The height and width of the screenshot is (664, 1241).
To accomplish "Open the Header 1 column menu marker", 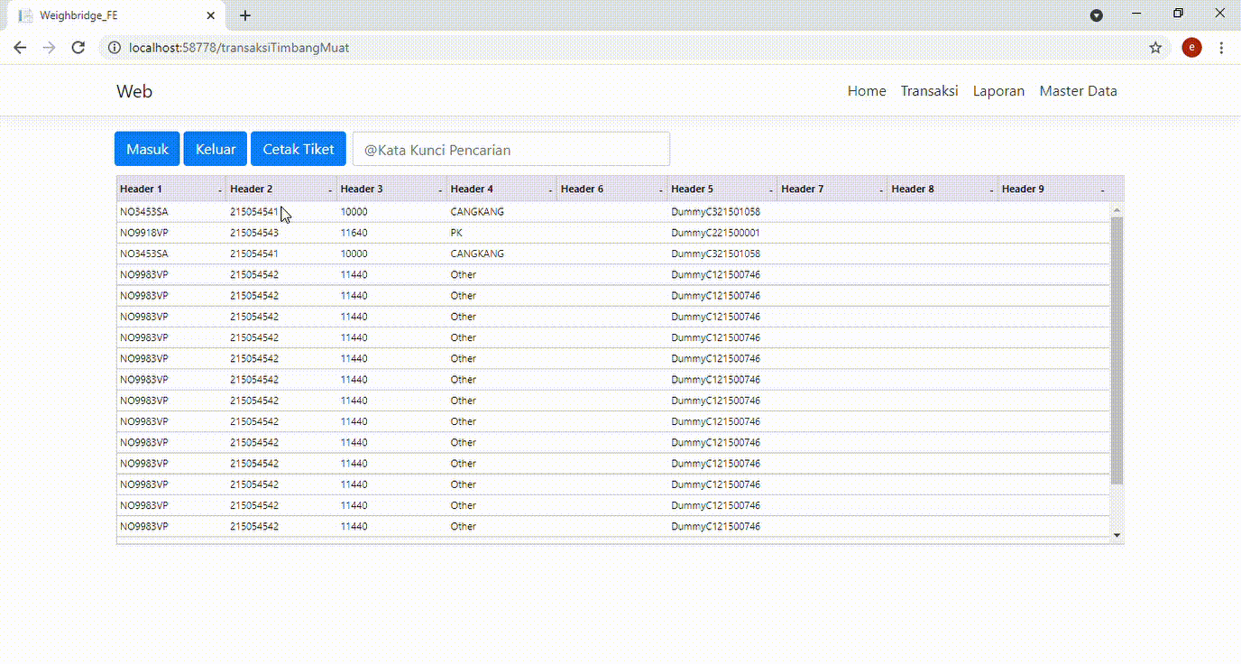I will (220, 190).
